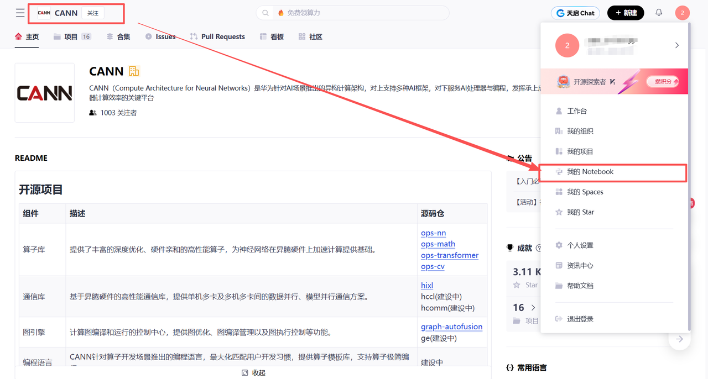Click the 退出登录 exit icon
Screen dimensions: 708x379
559,319
